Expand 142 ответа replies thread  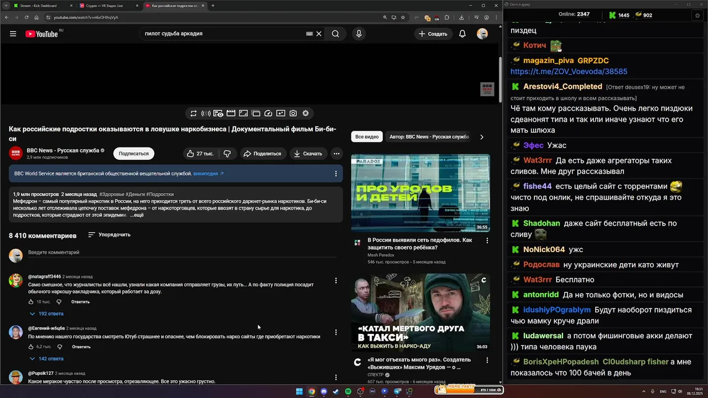click(x=46, y=359)
